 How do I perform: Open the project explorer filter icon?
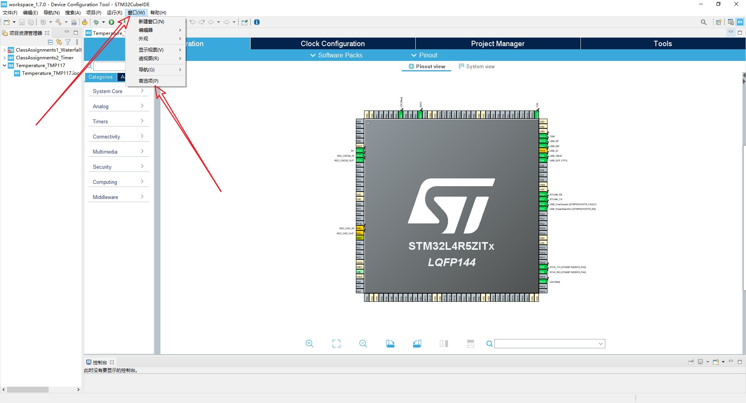pos(68,42)
